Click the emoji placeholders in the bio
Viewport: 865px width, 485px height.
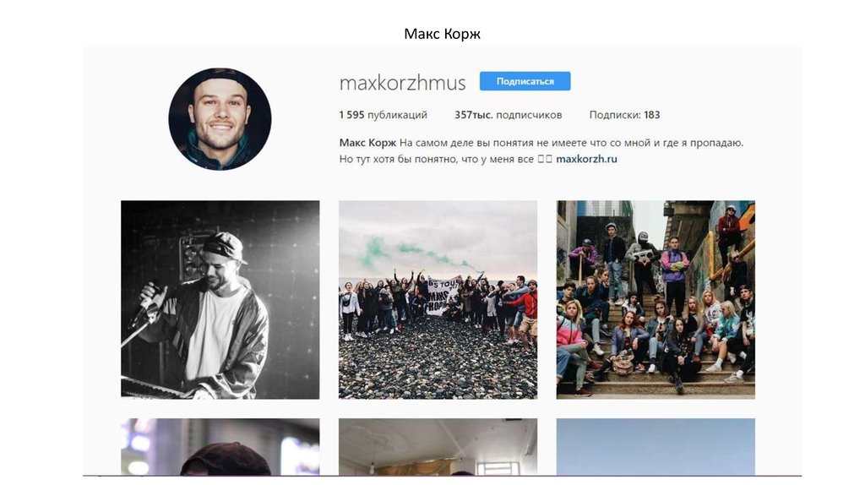[545, 159]
